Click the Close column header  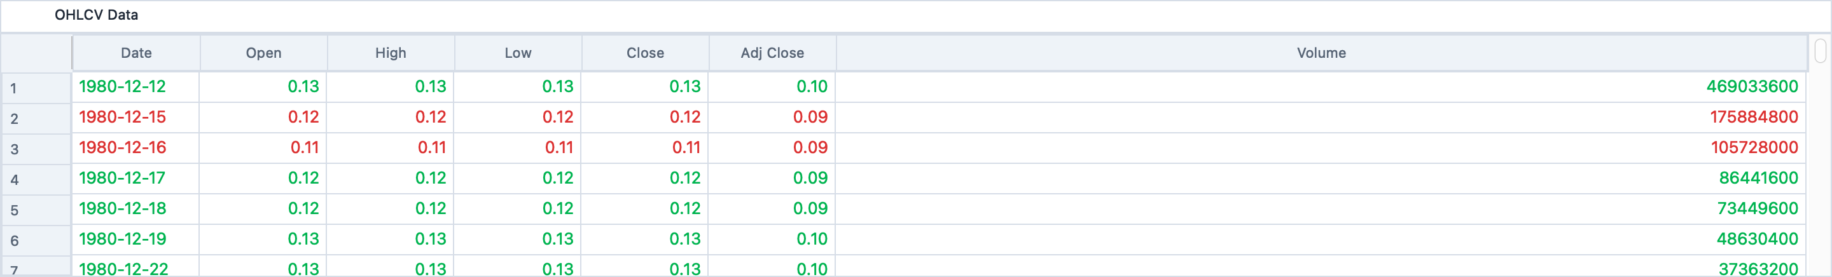646,53
